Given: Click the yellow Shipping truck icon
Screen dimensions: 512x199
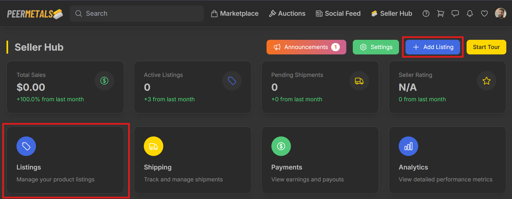Looking at the screenshot, I should tap(154, 146).
